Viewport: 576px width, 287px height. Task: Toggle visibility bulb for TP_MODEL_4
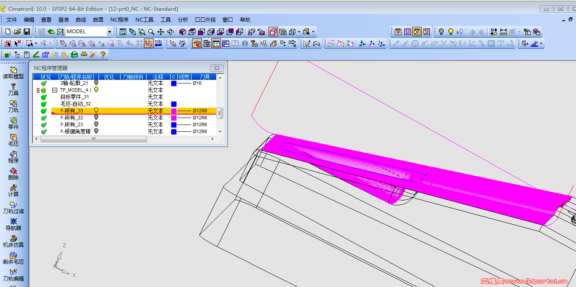coord(96,90)
